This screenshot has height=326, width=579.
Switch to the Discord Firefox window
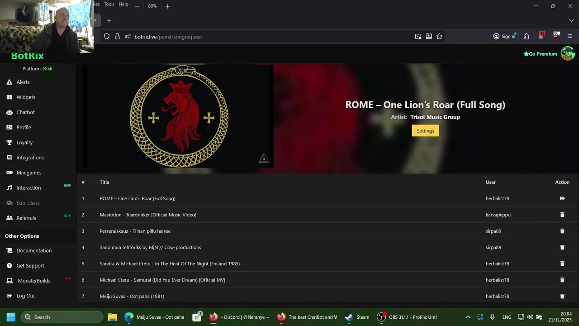click(239, 317)
